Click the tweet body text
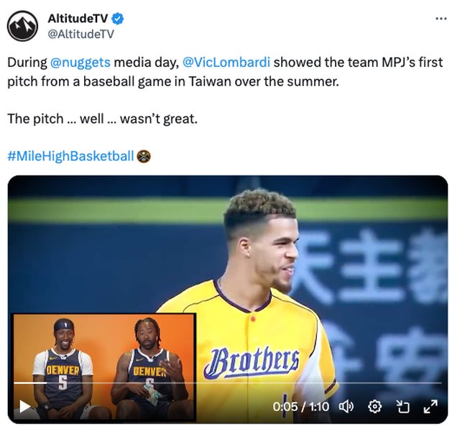Image resolution: width=460 pixels, height=429 pixels. tap(225, 91)
